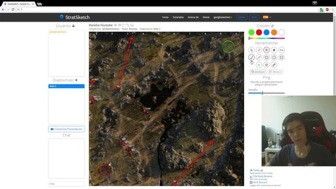Open The Daily Bounce link
This screenshot has width=336, height=189.
click(262, 176)
